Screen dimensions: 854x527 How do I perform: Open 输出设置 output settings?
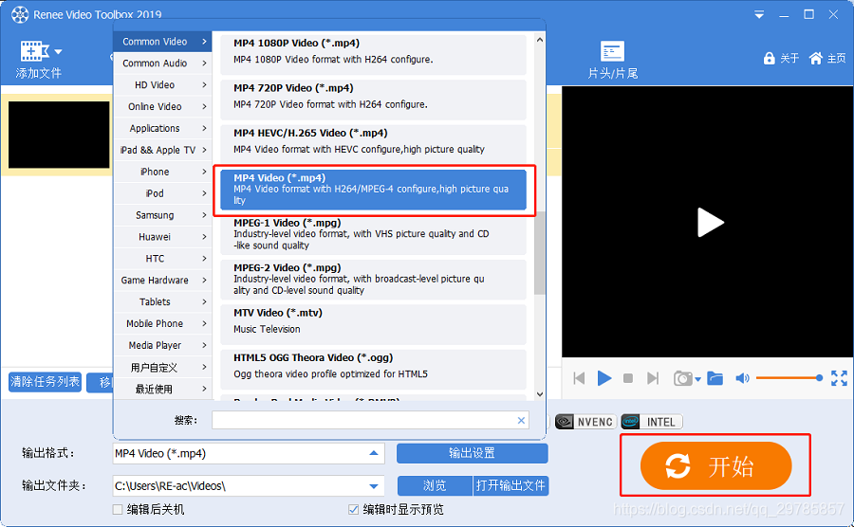point(472,453)
